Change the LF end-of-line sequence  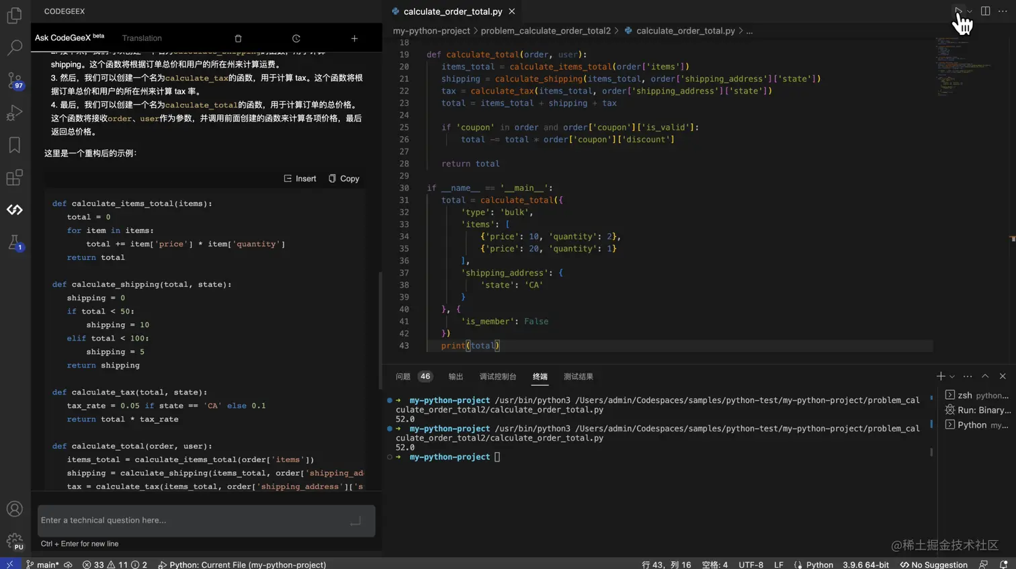click(x=779, y=564)
